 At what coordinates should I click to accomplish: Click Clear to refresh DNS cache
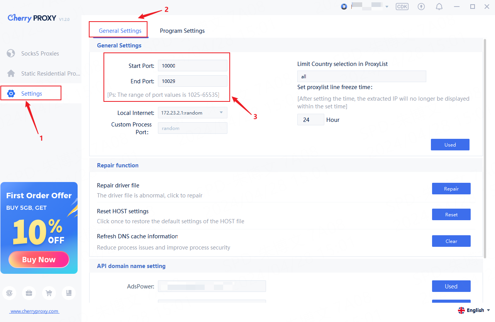point(451,241)
